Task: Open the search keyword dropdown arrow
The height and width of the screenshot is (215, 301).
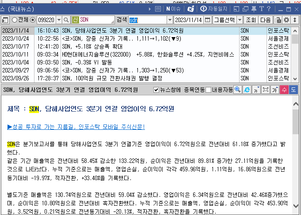Action: [170, 20]
